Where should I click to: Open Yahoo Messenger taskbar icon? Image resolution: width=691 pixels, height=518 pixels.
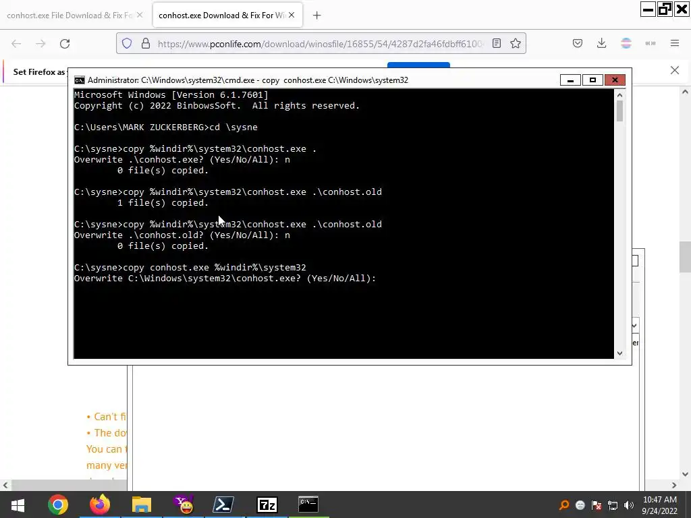click(x=184, y=505)
